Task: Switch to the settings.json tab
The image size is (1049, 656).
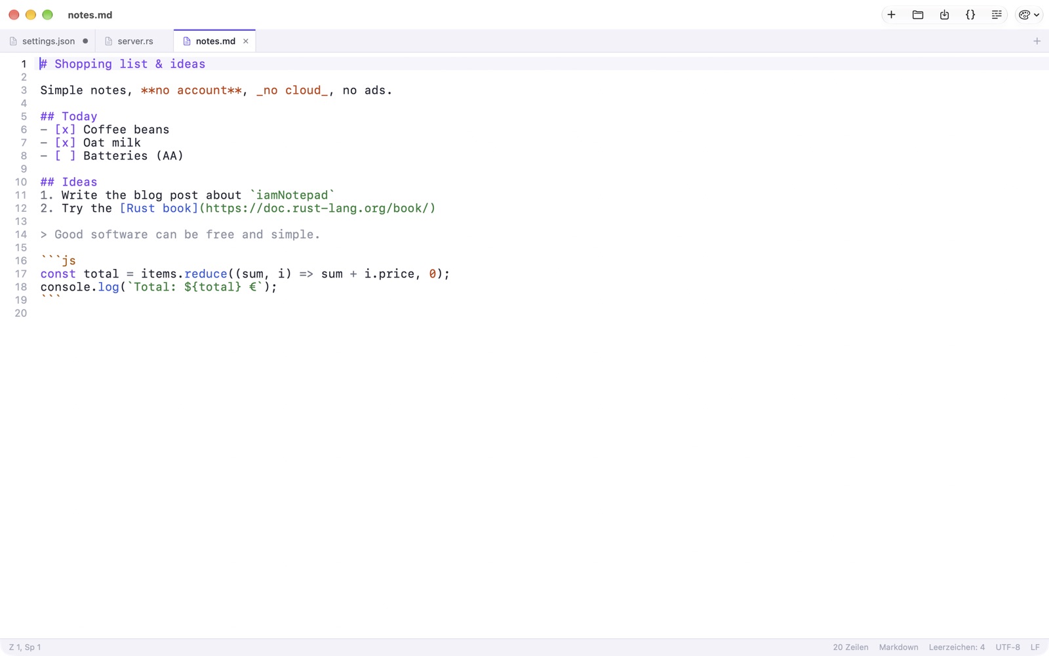Action: point(48,41)
